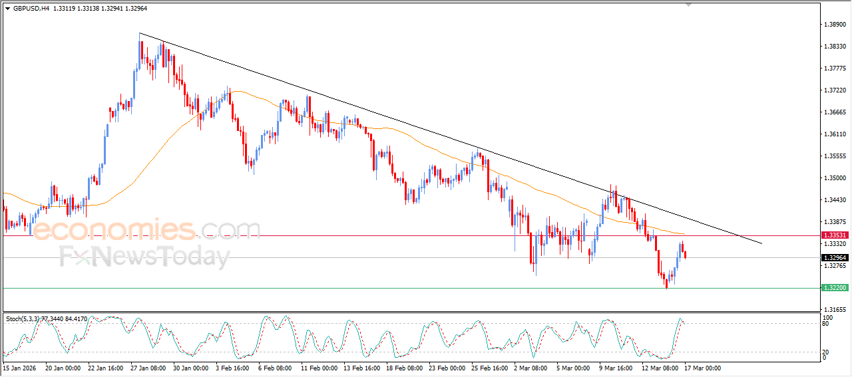
Task: Click the 22 Jan 16:00 time label
Action: (x=105, y=368)
